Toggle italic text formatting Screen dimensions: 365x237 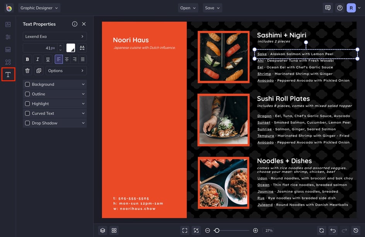point(38,59)
